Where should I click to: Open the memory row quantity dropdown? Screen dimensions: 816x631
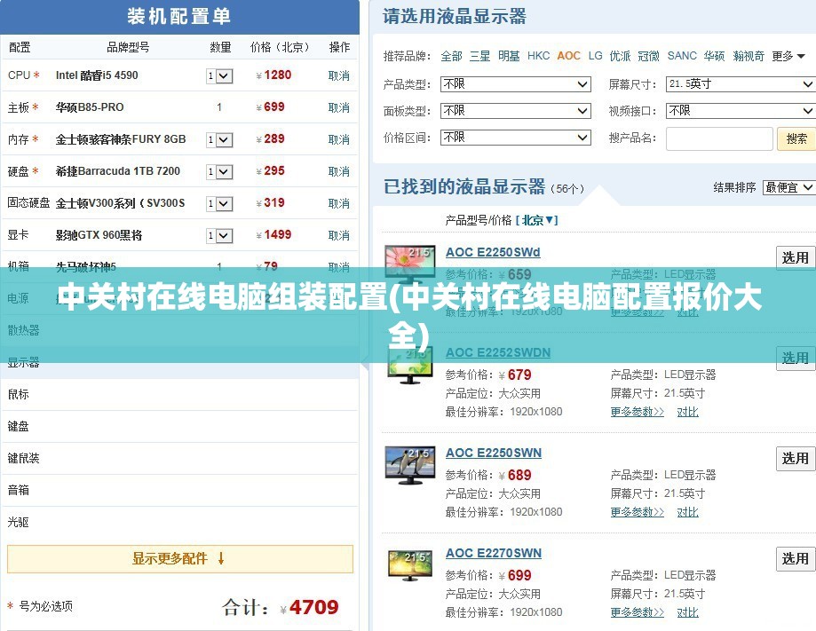pos(219,139)
